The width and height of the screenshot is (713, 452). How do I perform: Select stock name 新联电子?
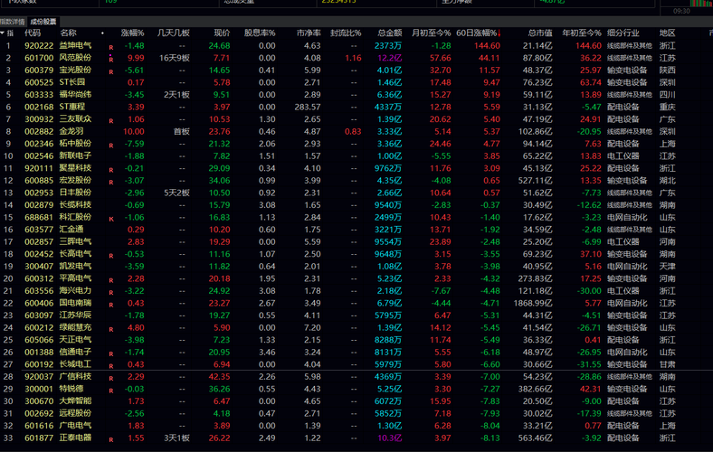tap(75, 155)
